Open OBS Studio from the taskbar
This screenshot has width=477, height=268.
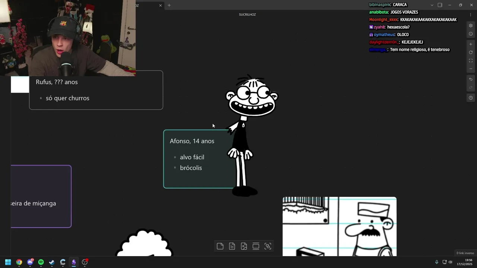[85, 262]
